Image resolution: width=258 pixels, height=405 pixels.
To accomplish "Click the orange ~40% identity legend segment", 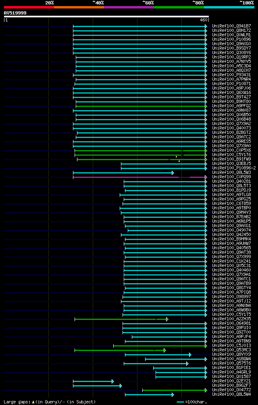I will tap(79, 7).
